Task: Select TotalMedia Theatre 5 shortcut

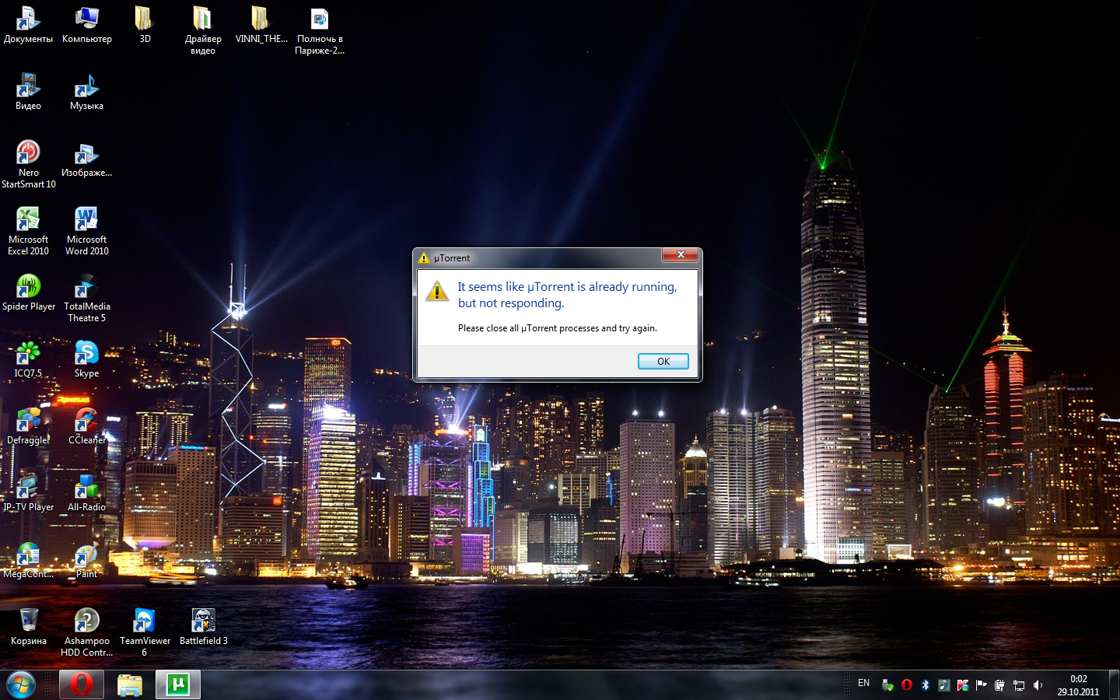Action: point(86,298)
